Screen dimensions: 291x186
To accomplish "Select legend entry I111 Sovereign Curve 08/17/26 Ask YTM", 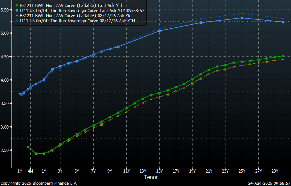I will 77,21.
